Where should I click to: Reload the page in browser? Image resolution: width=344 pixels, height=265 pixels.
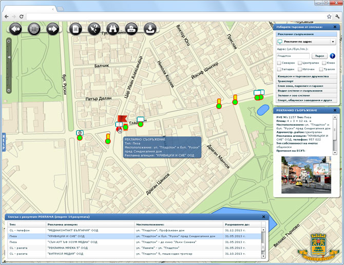21,16
